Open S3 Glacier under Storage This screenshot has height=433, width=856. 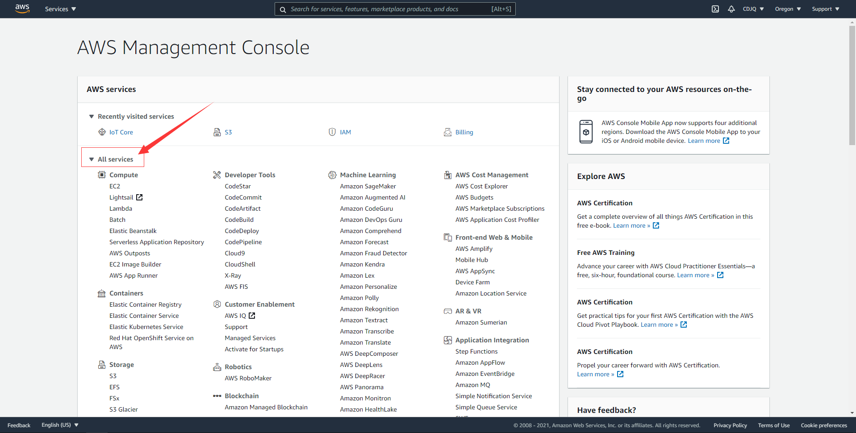point(123,409)
